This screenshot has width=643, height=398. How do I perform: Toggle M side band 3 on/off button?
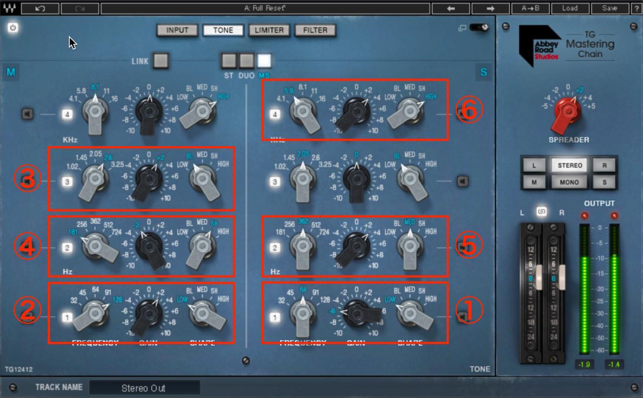click(67, 181)
